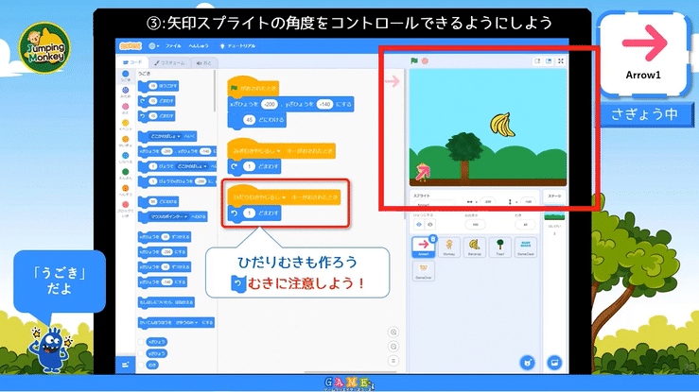Select the Variables (へんすう) orange category
Viewport: 699px width, 392px height.
(125, 191)
